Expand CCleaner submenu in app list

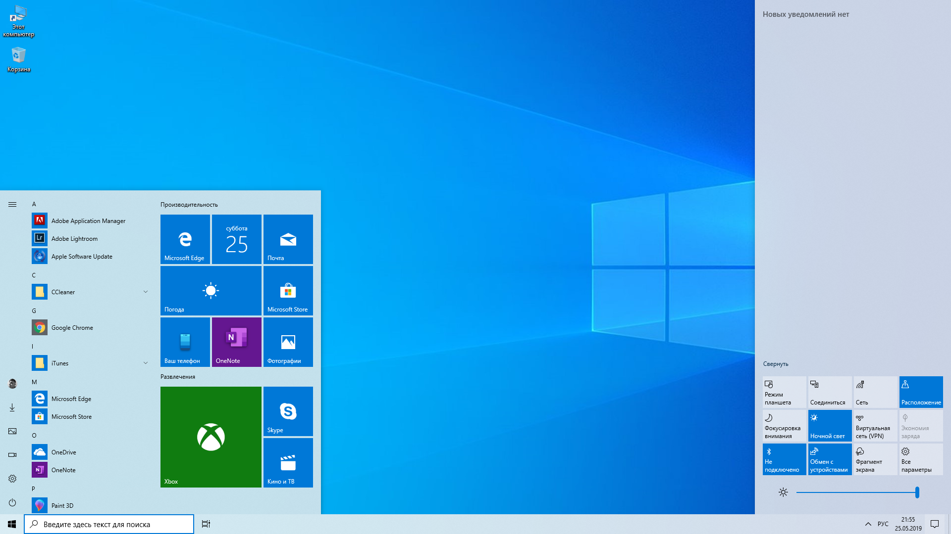pos(145,291)
